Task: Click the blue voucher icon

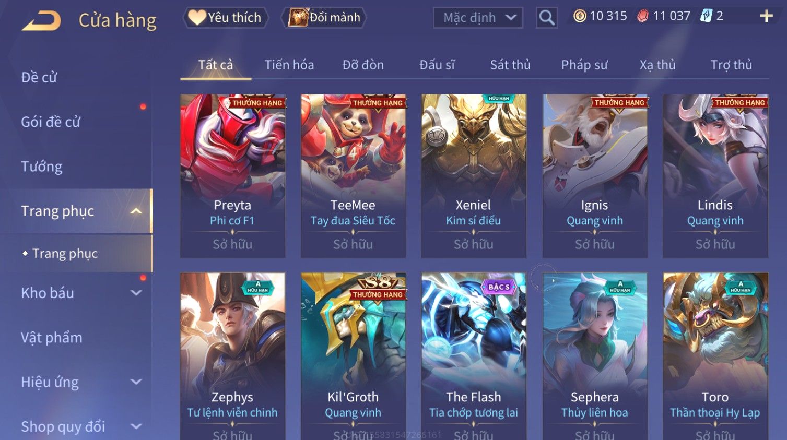Action: 706,16
